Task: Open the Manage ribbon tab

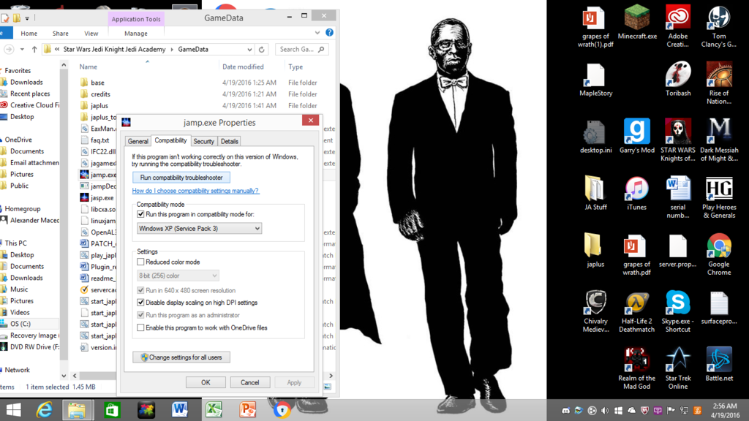Action: coord(135,34)
